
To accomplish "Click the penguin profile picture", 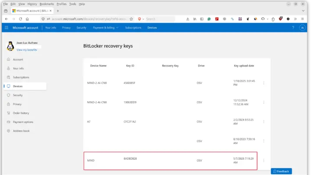I will point(10,46).
